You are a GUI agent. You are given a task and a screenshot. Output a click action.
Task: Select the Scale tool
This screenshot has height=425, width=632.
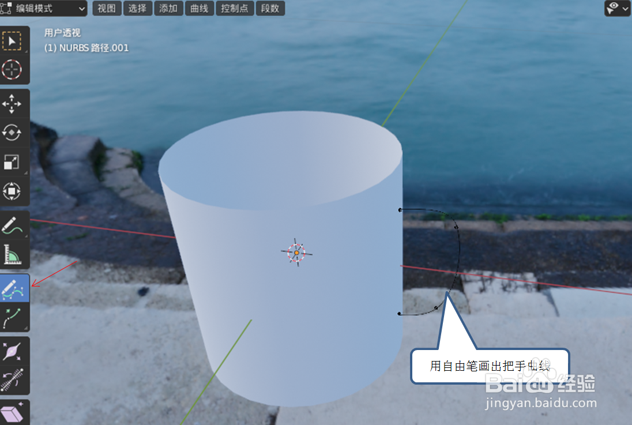[x=14, y=163]
